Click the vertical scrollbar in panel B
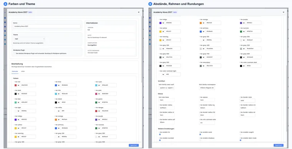This screenshot has height=149, width=292. 286,98
